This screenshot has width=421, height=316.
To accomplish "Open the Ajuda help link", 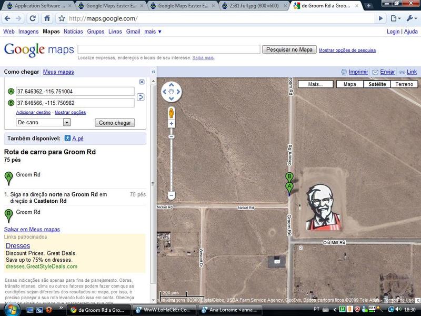I will [411, 32].
